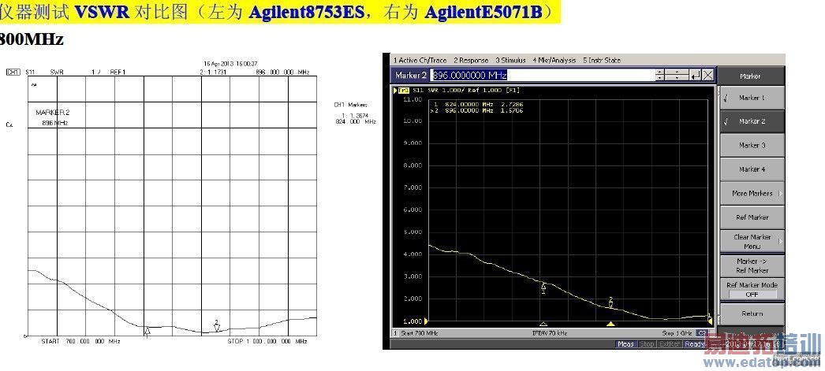Expand the More Markers submenu
Image resolution: width=825 pixels, height=371 pixels.
pos(752,194)
